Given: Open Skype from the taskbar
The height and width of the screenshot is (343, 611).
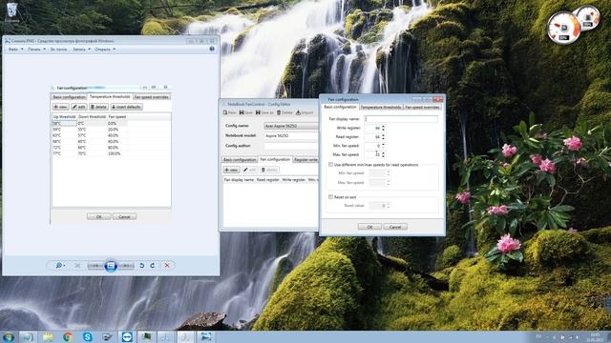Looking at the screenshot, I should [x=87, y=336].
